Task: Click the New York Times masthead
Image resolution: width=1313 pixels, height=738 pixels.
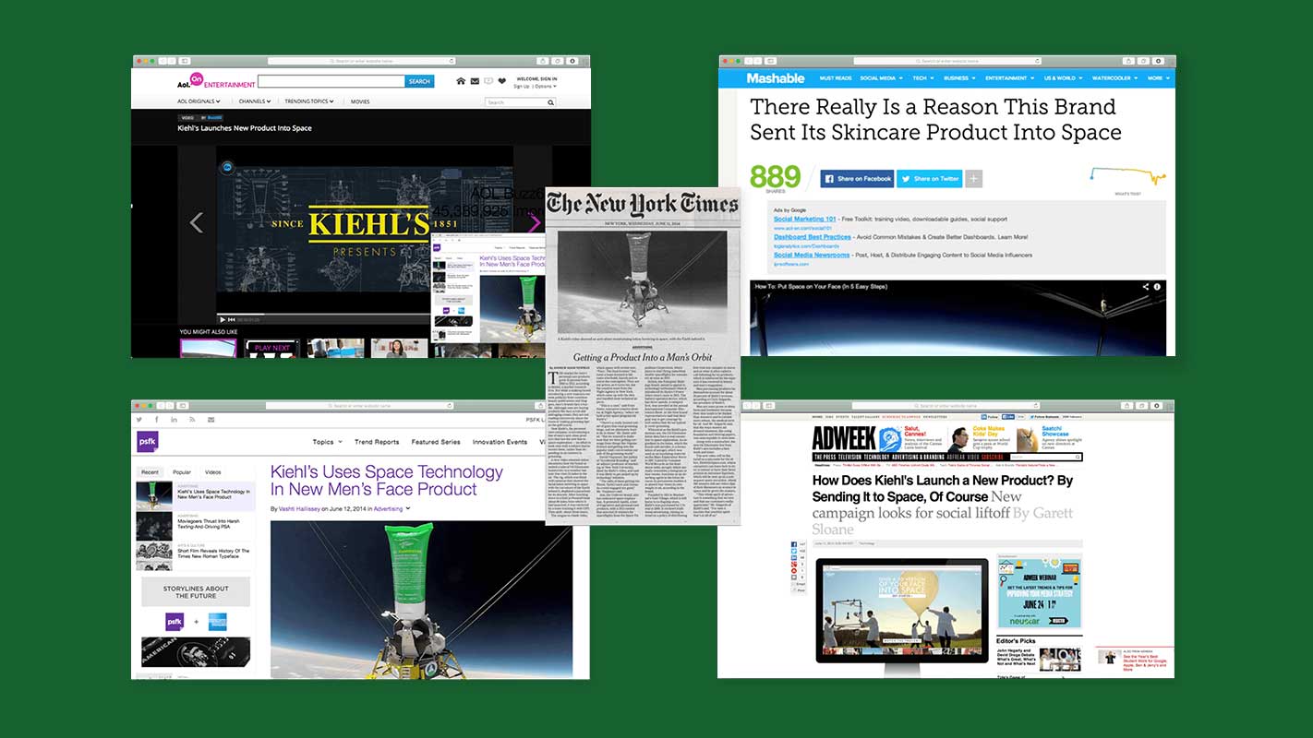Action: [643, 205]
